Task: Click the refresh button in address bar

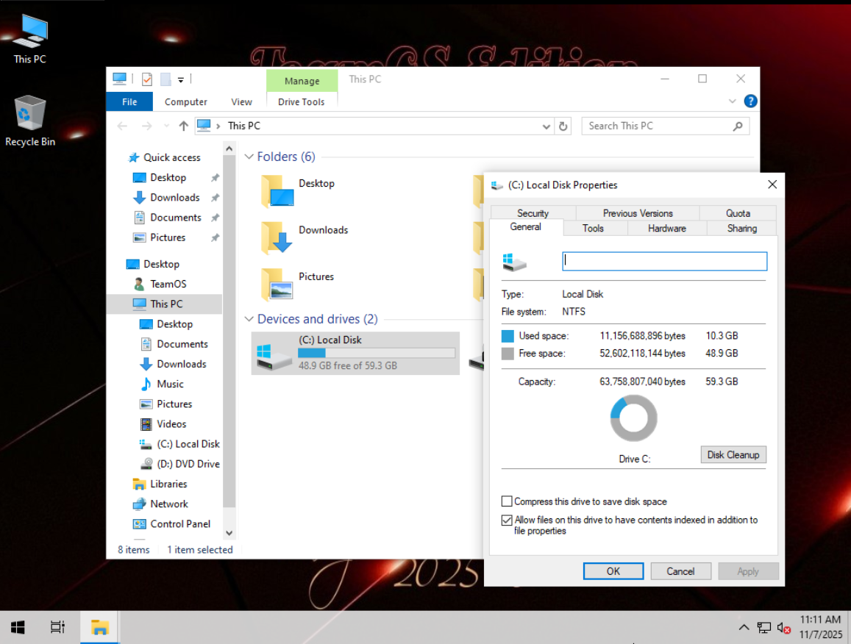Action: click(563, 126)
